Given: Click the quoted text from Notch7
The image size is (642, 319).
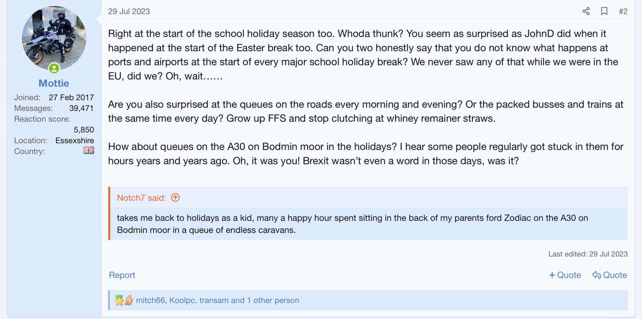Looking at the screenshot, I should pos(352,224).
